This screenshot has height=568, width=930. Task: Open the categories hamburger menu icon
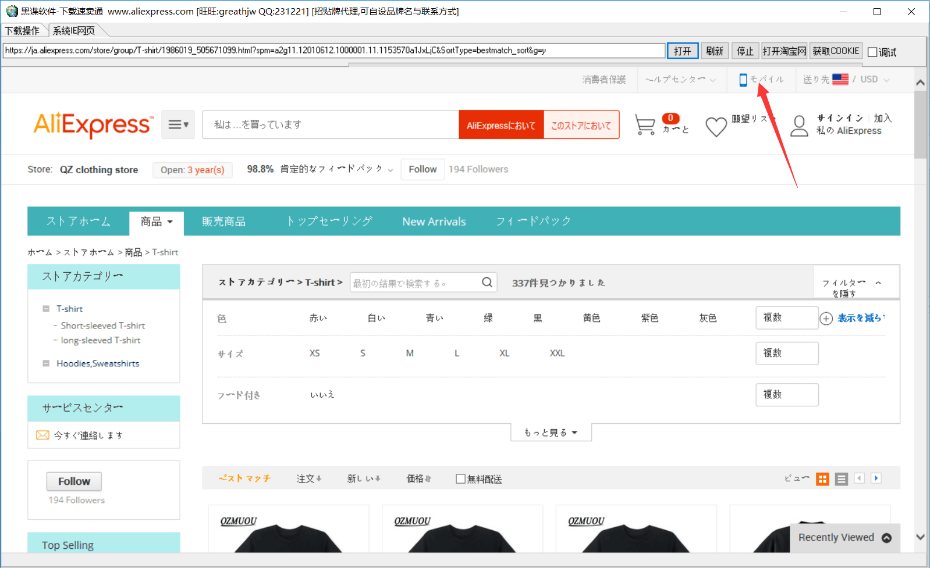pos(178,124)
